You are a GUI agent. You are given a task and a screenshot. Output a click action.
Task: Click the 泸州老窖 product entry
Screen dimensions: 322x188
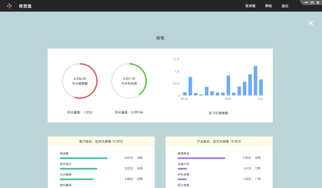184,175
